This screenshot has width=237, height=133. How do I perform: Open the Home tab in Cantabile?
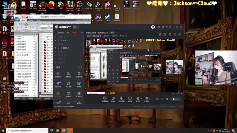pos(23,20)
